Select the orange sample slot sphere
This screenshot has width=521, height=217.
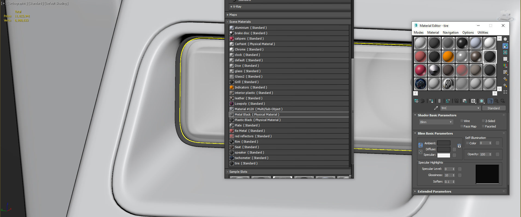(448, 57)
